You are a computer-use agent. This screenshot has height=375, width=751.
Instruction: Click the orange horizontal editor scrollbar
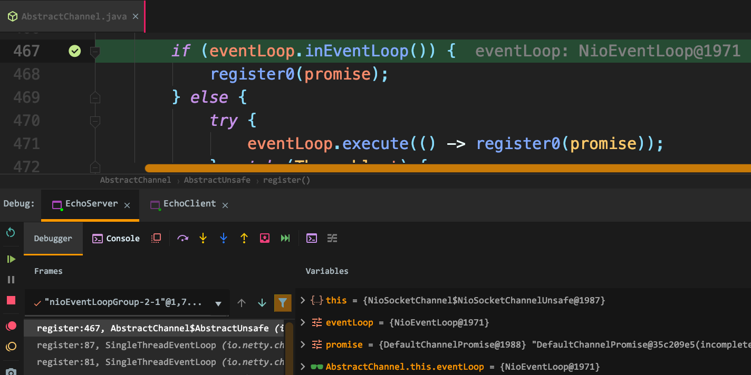click(x=447, y=169)
